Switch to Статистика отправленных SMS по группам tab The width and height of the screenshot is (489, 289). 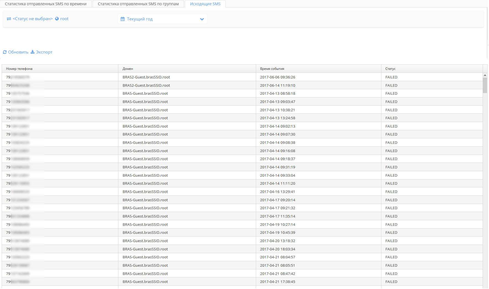point(138,4)
